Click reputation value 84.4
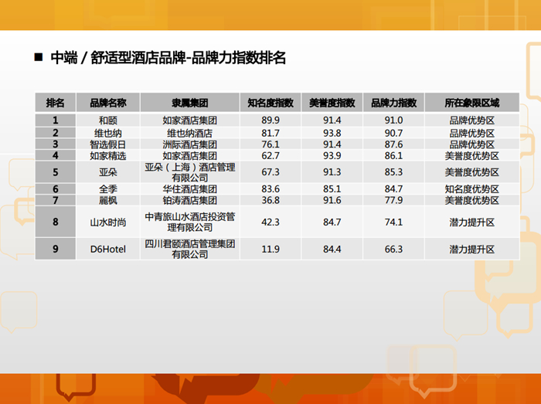This screenshot has width=541, height=404. [x=332, y=250]
